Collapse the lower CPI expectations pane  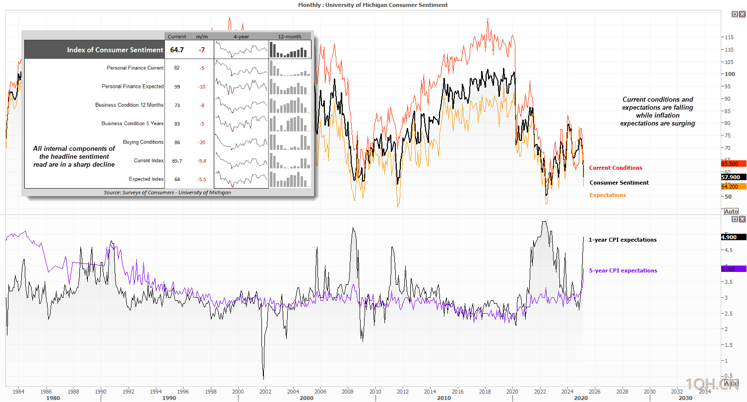click(x=735, y=219)
